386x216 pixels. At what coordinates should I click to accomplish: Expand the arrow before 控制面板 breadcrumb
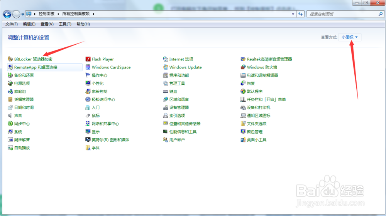pyautogui.click(x=35, y=14)
